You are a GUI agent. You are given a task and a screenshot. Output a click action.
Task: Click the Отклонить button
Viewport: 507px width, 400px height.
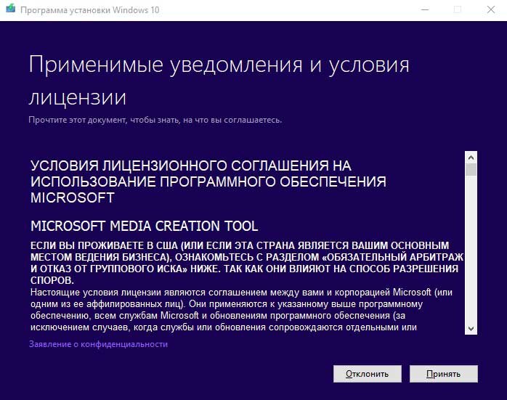click(x=368, y=374)
